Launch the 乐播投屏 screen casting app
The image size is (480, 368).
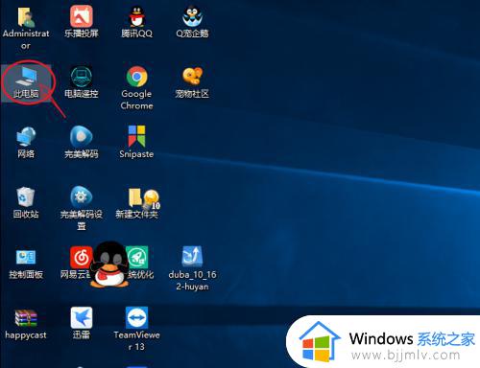click(x=82, y=16)
